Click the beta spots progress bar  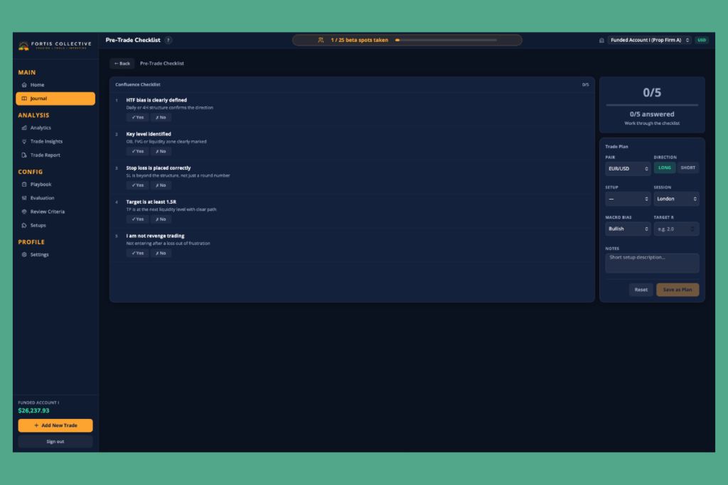click(446, 40)
